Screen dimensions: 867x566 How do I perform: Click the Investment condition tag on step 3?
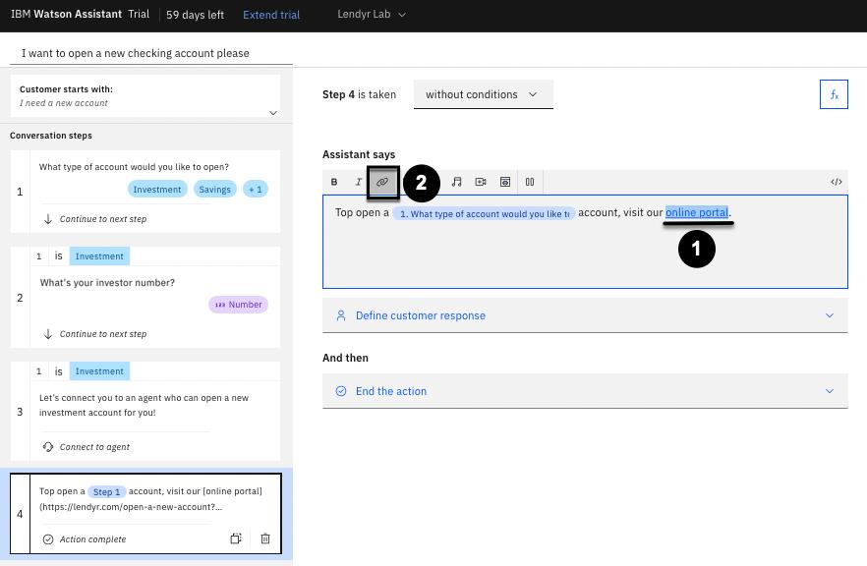[x=99, y=371]
